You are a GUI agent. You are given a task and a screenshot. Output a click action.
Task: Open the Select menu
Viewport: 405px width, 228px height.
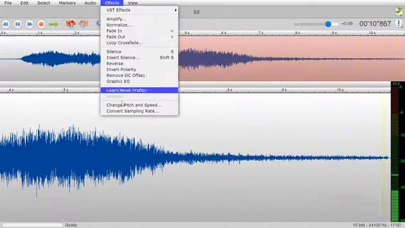click(44, 3)
